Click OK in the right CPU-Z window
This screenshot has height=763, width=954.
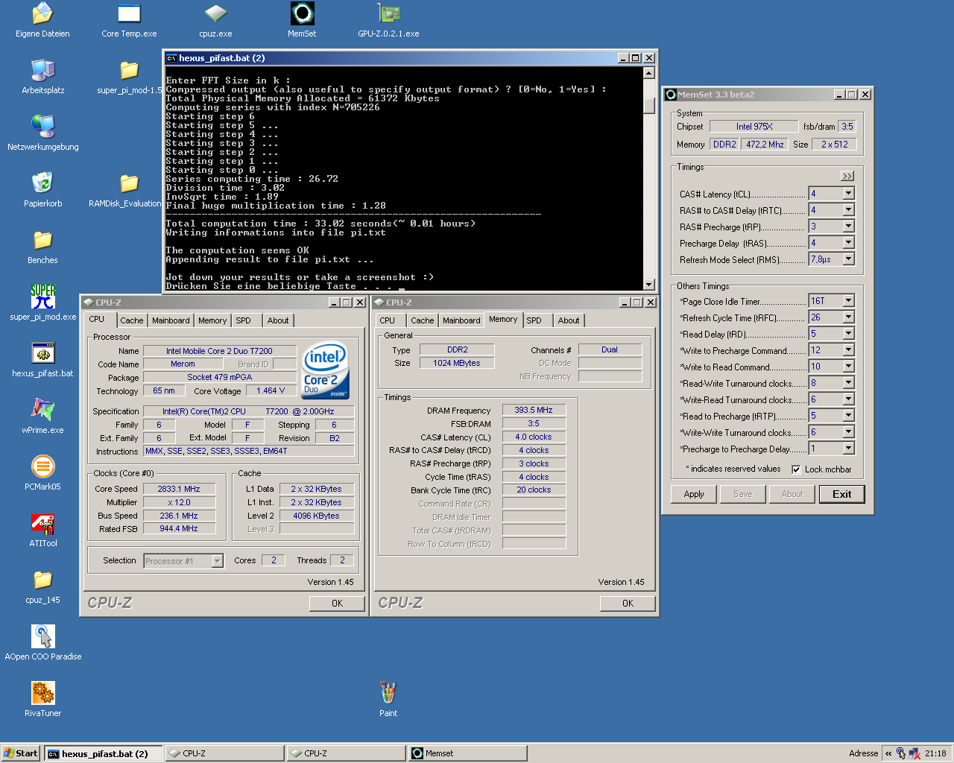pos(628,604)
